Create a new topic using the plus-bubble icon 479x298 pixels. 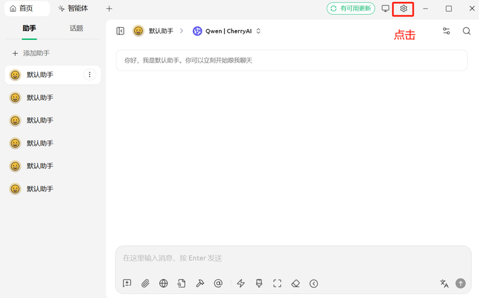coord(127,283)
